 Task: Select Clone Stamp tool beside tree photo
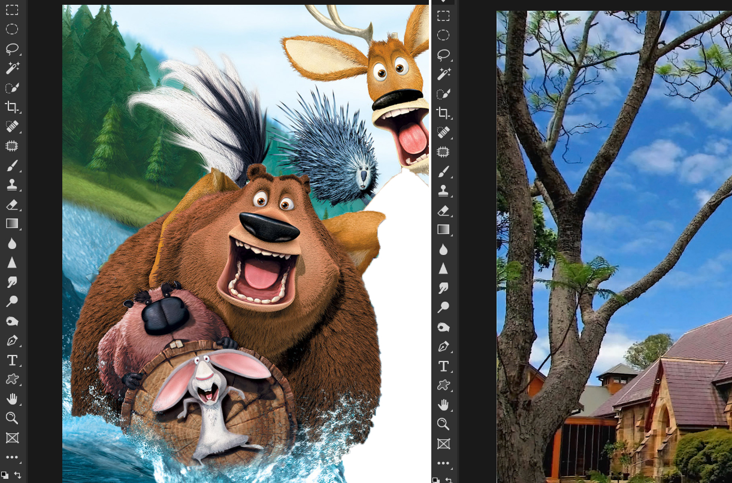click(443, 191)
